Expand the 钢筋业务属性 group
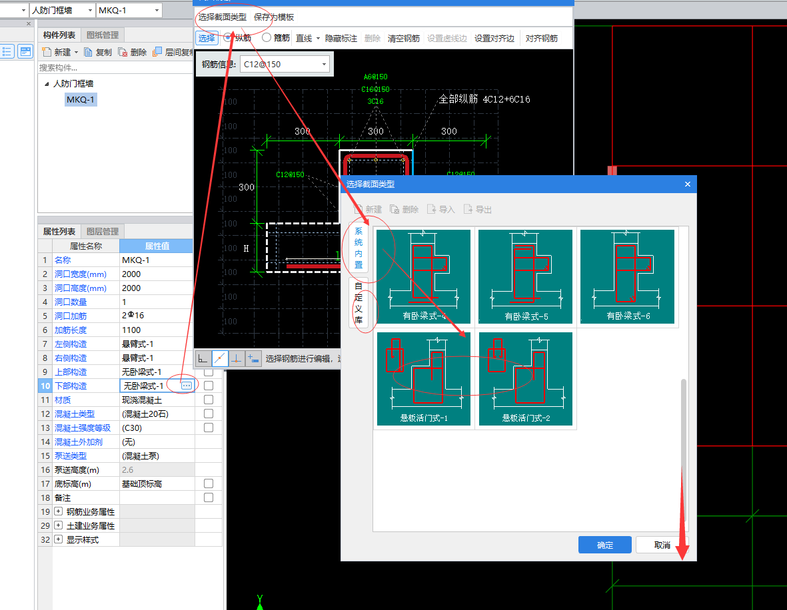 [x=58, y=511]
